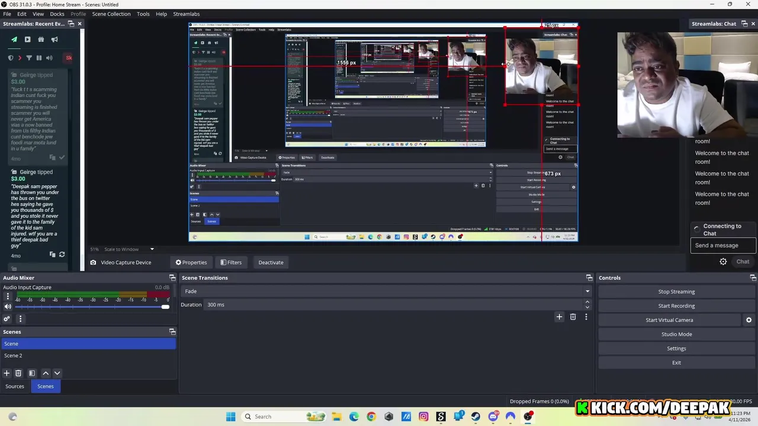Float the Audio Mixer dock
758x426 pixels.
click(x=172, y=278)
